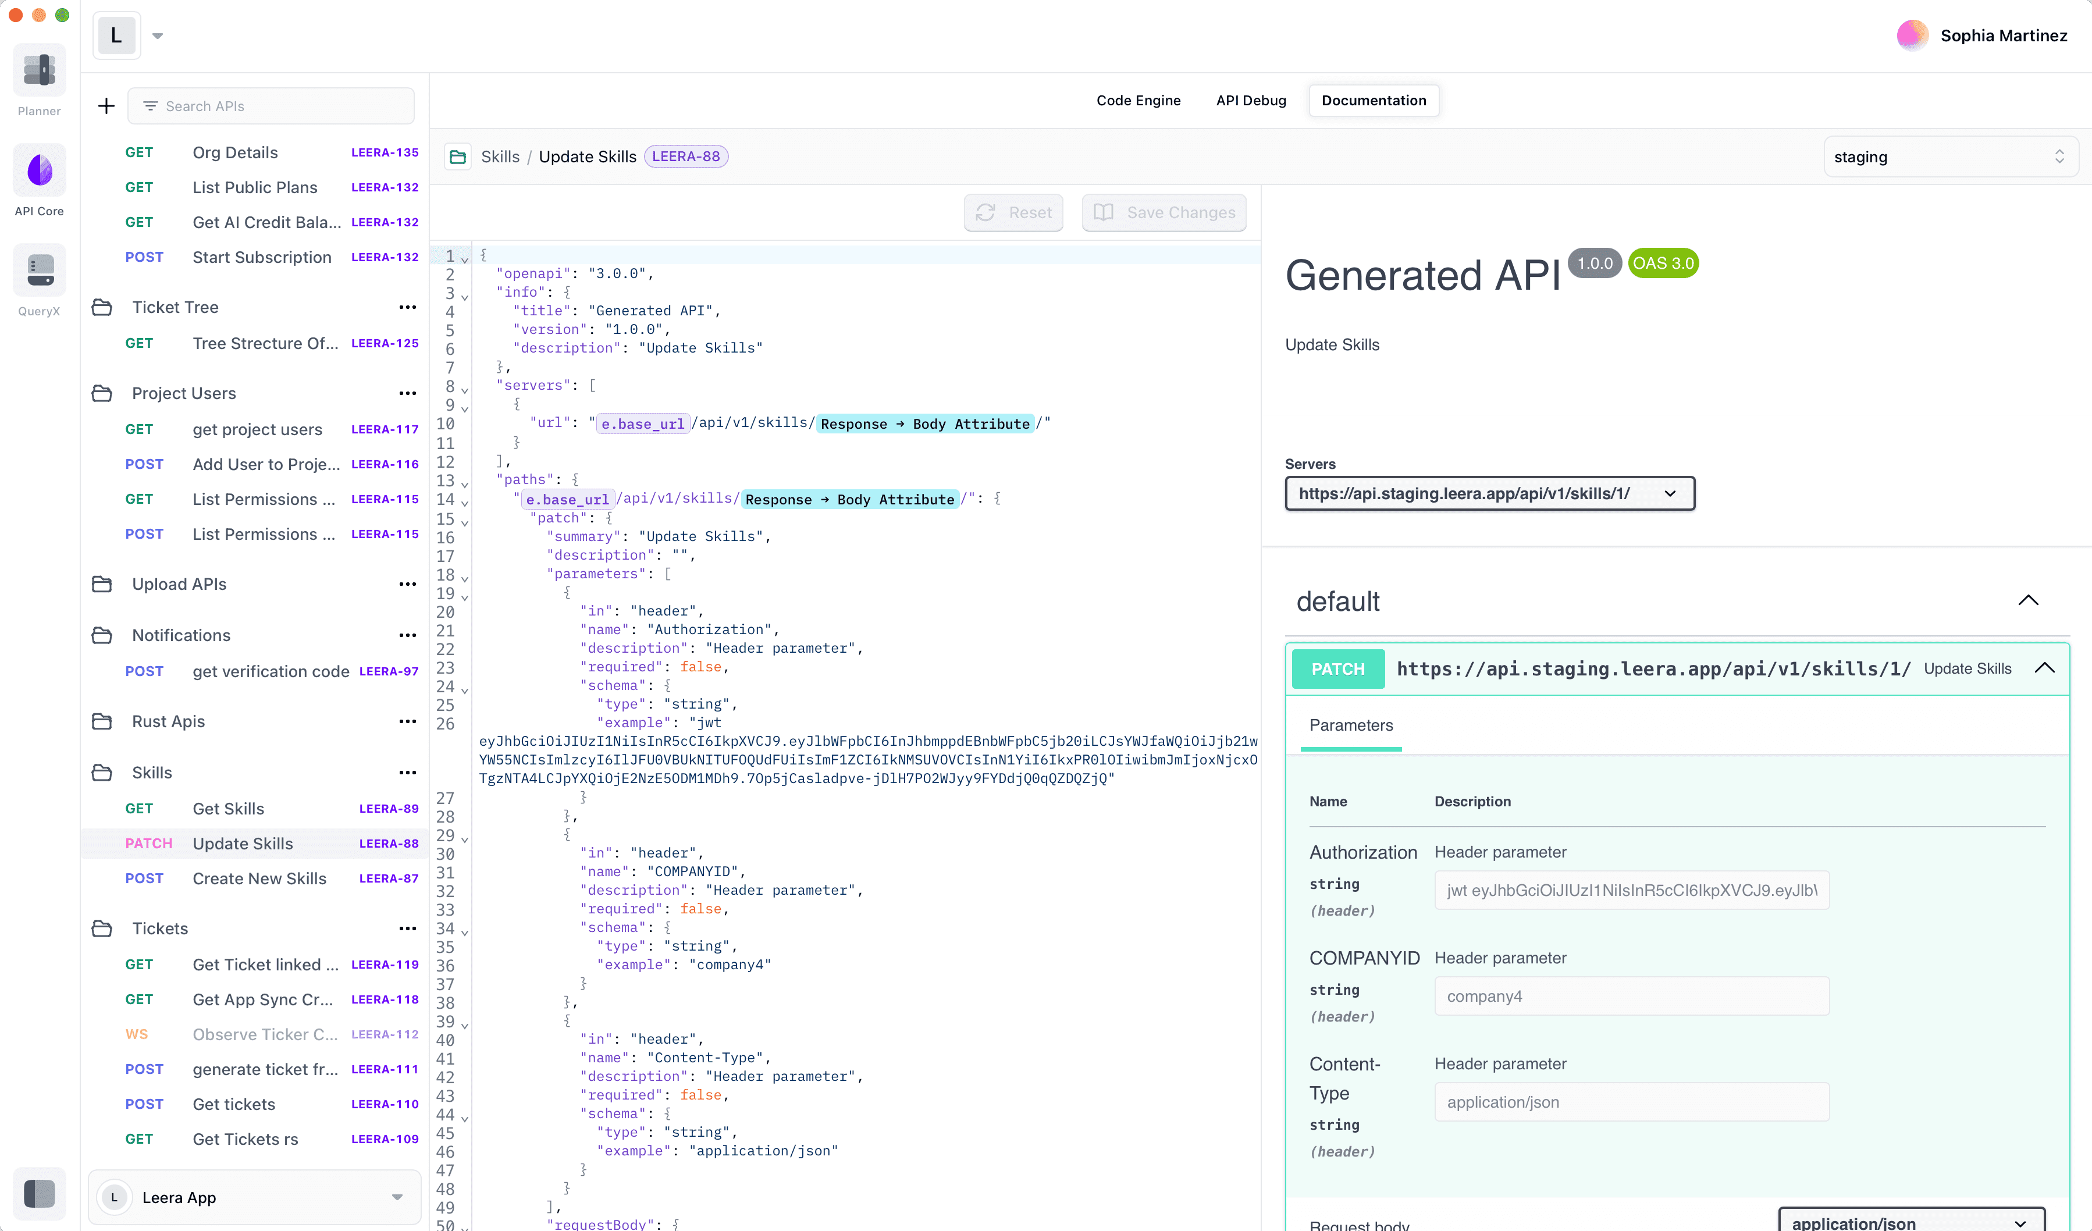Collapse the default section
This screenshot has width=2092, height=1231.
coord(2028,600)
